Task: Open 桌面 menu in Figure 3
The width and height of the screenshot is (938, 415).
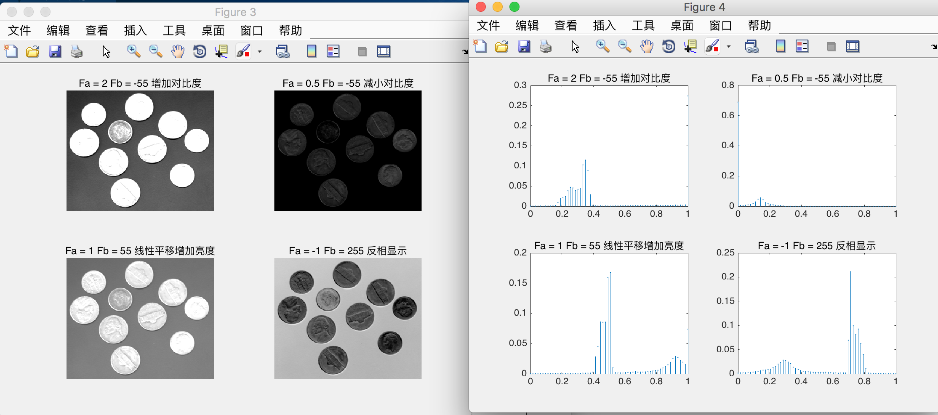Action: (x=213, y=30)
